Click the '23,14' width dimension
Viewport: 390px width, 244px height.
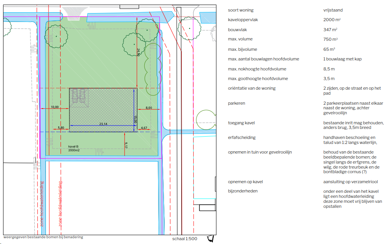[x=103, y=124]
